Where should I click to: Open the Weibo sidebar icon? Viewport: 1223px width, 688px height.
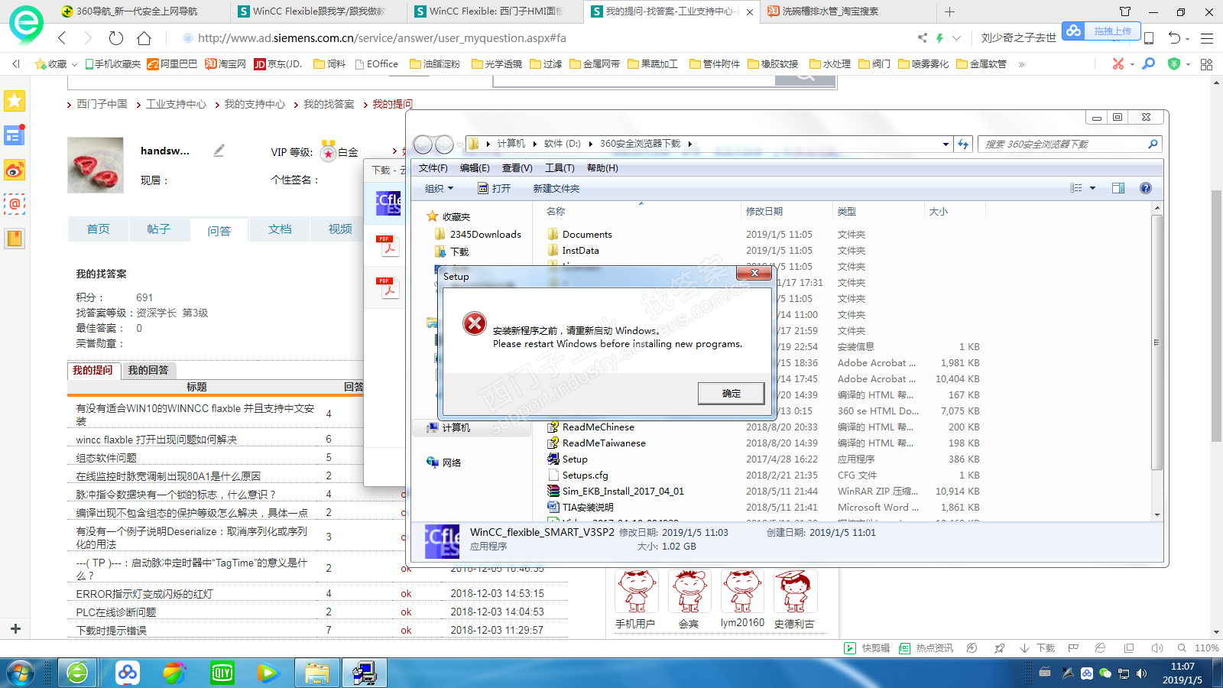click(x=15, y=170)
